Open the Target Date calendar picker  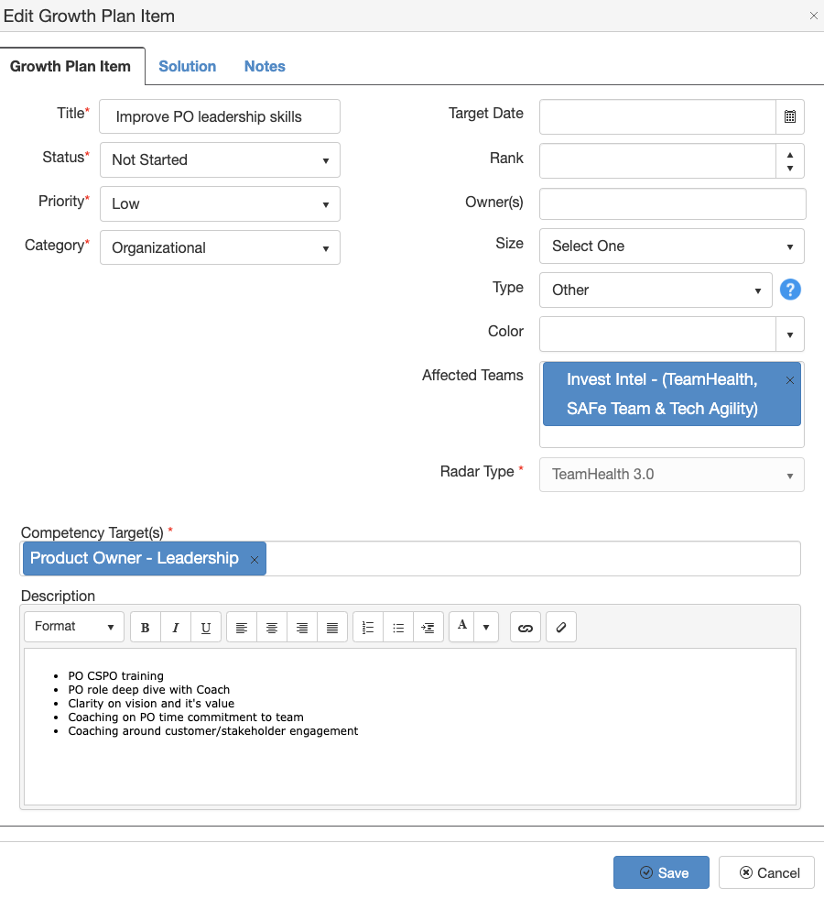coord(789,117)
